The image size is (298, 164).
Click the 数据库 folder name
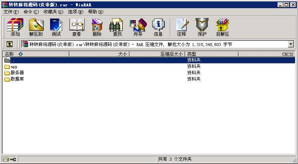coord(17,79)
